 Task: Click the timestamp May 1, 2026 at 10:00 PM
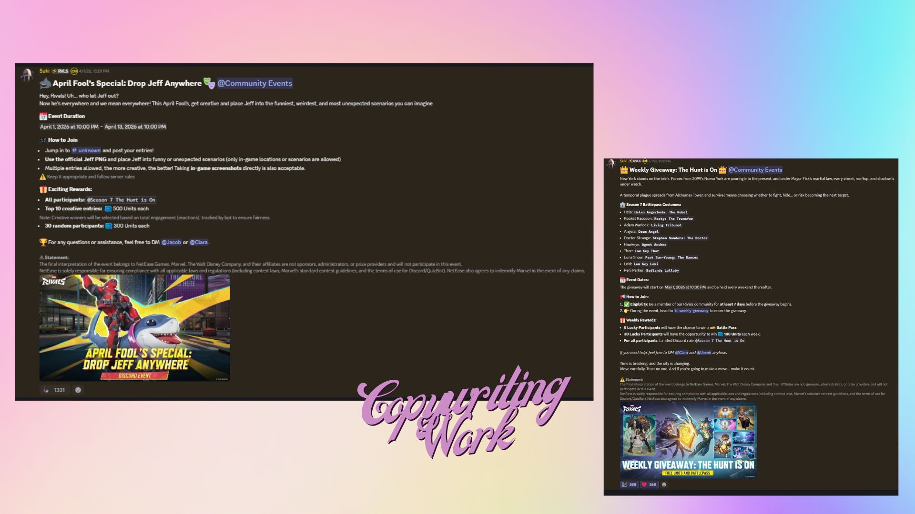point(685,287)
